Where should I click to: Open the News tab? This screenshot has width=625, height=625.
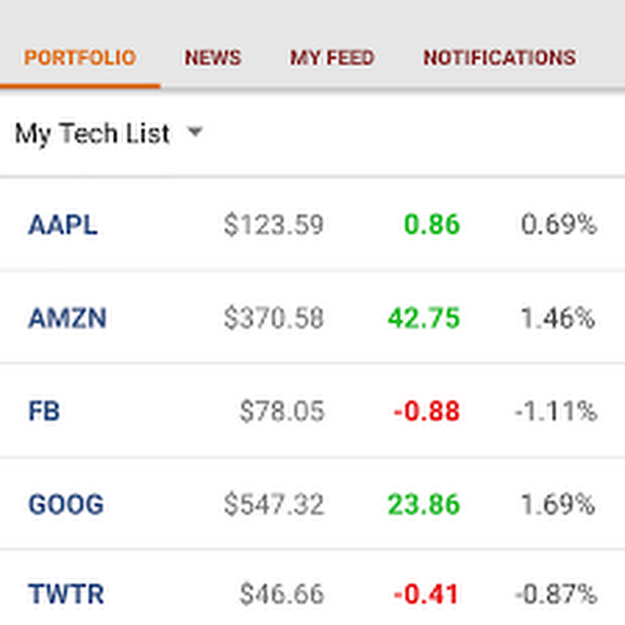(212, 58)
